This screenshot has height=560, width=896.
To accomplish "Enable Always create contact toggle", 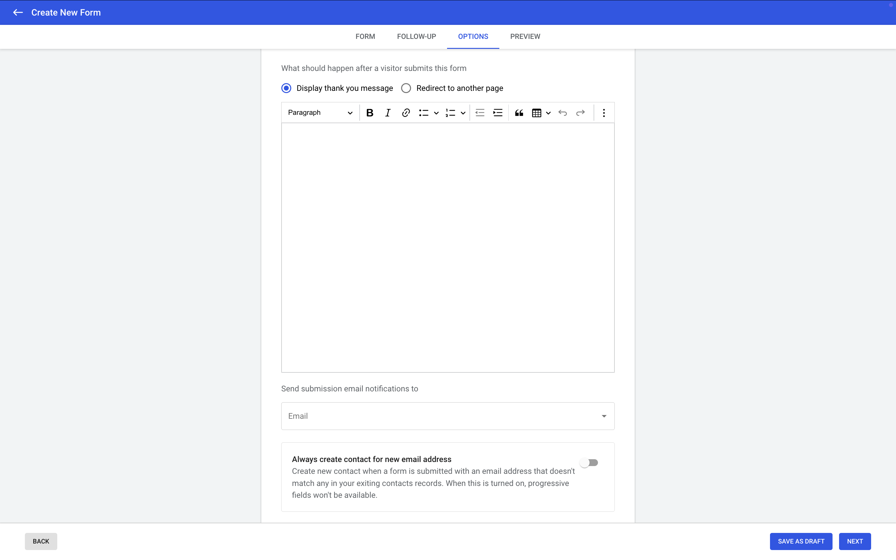I will (589, 463).
